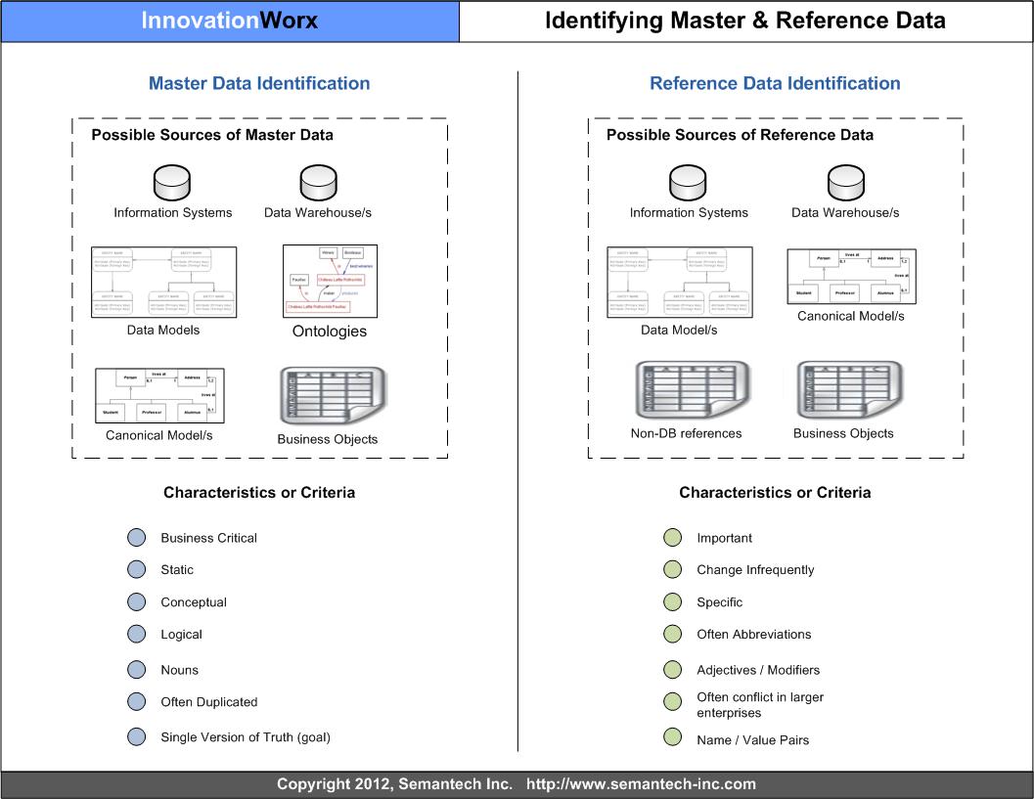Screen dimensions: 1034x799
Task: Expand the Possible Sources of Reference Data section
Action: [740, 135]
